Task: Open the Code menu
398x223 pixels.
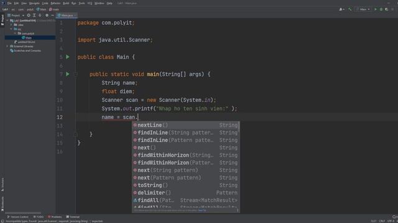Action: [45, 3]
